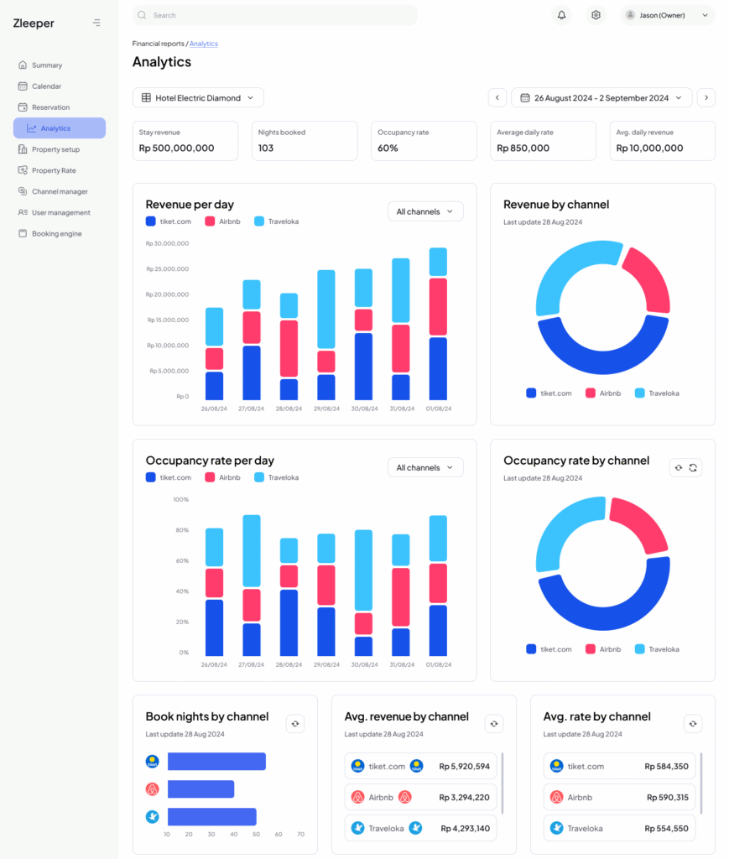Click the Traveloka logo in Avg. rate list

coord(556,828)
